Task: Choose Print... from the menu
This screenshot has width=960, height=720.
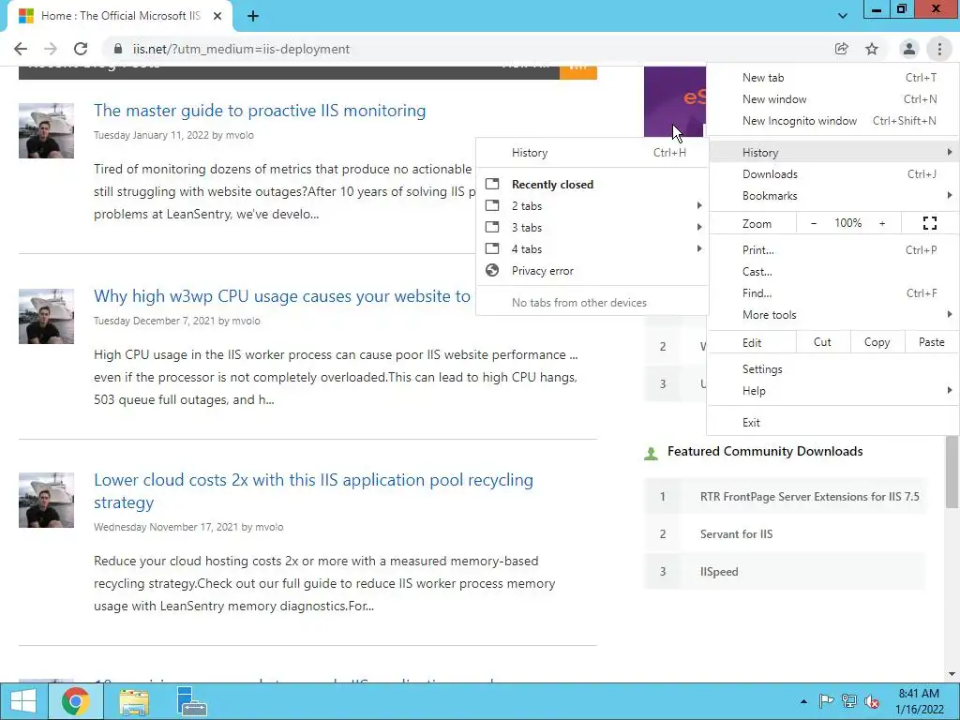Action: click(832, 249)
